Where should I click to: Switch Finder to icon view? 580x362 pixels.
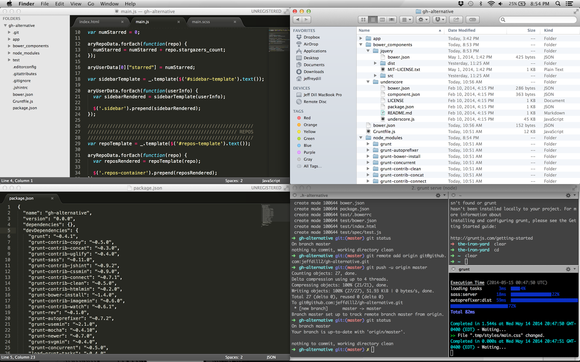point(363,20)
